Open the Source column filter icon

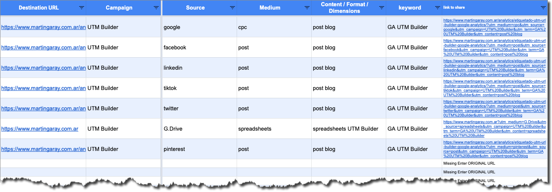pos(232,7)
